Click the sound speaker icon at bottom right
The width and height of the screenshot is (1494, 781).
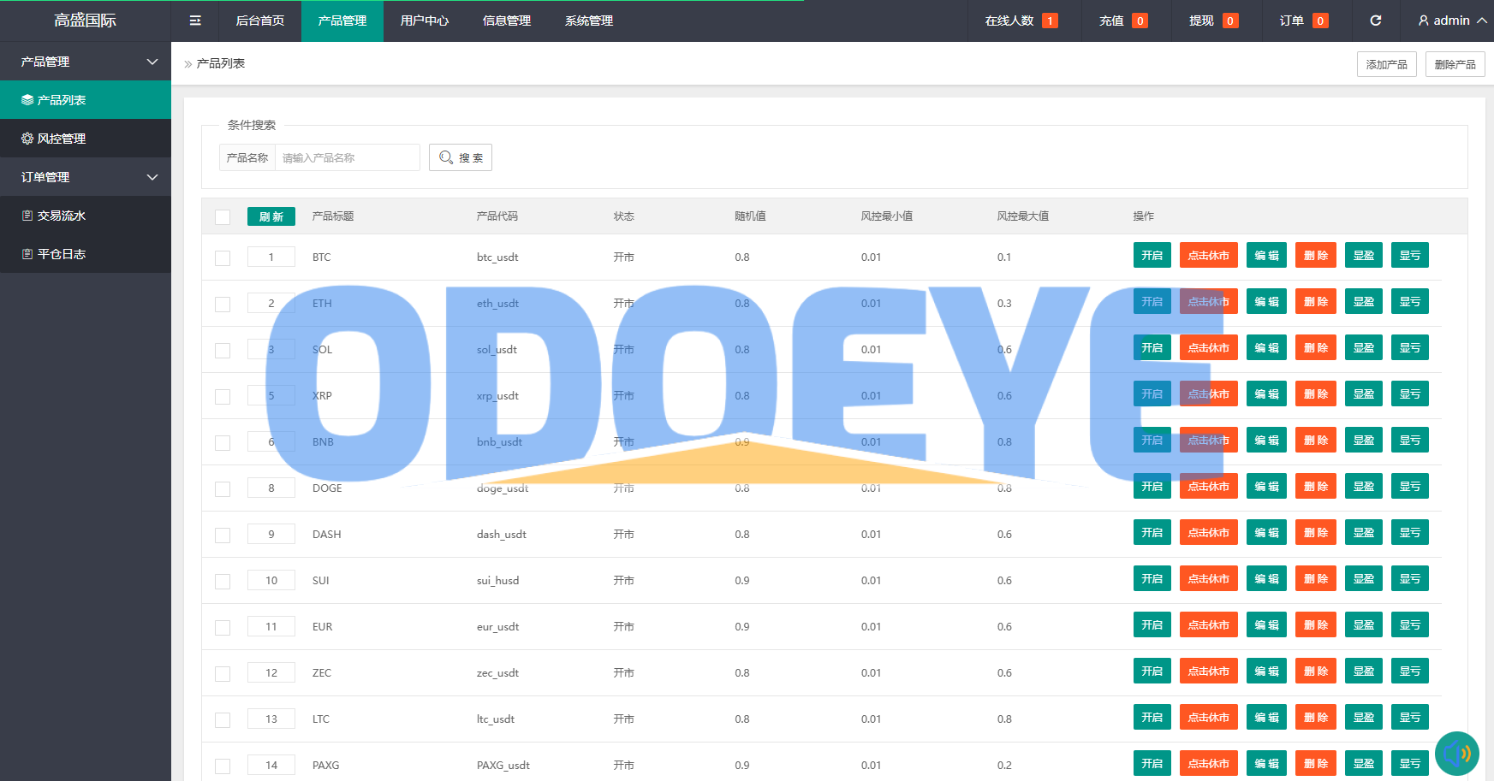click(x=1456, y=754)
